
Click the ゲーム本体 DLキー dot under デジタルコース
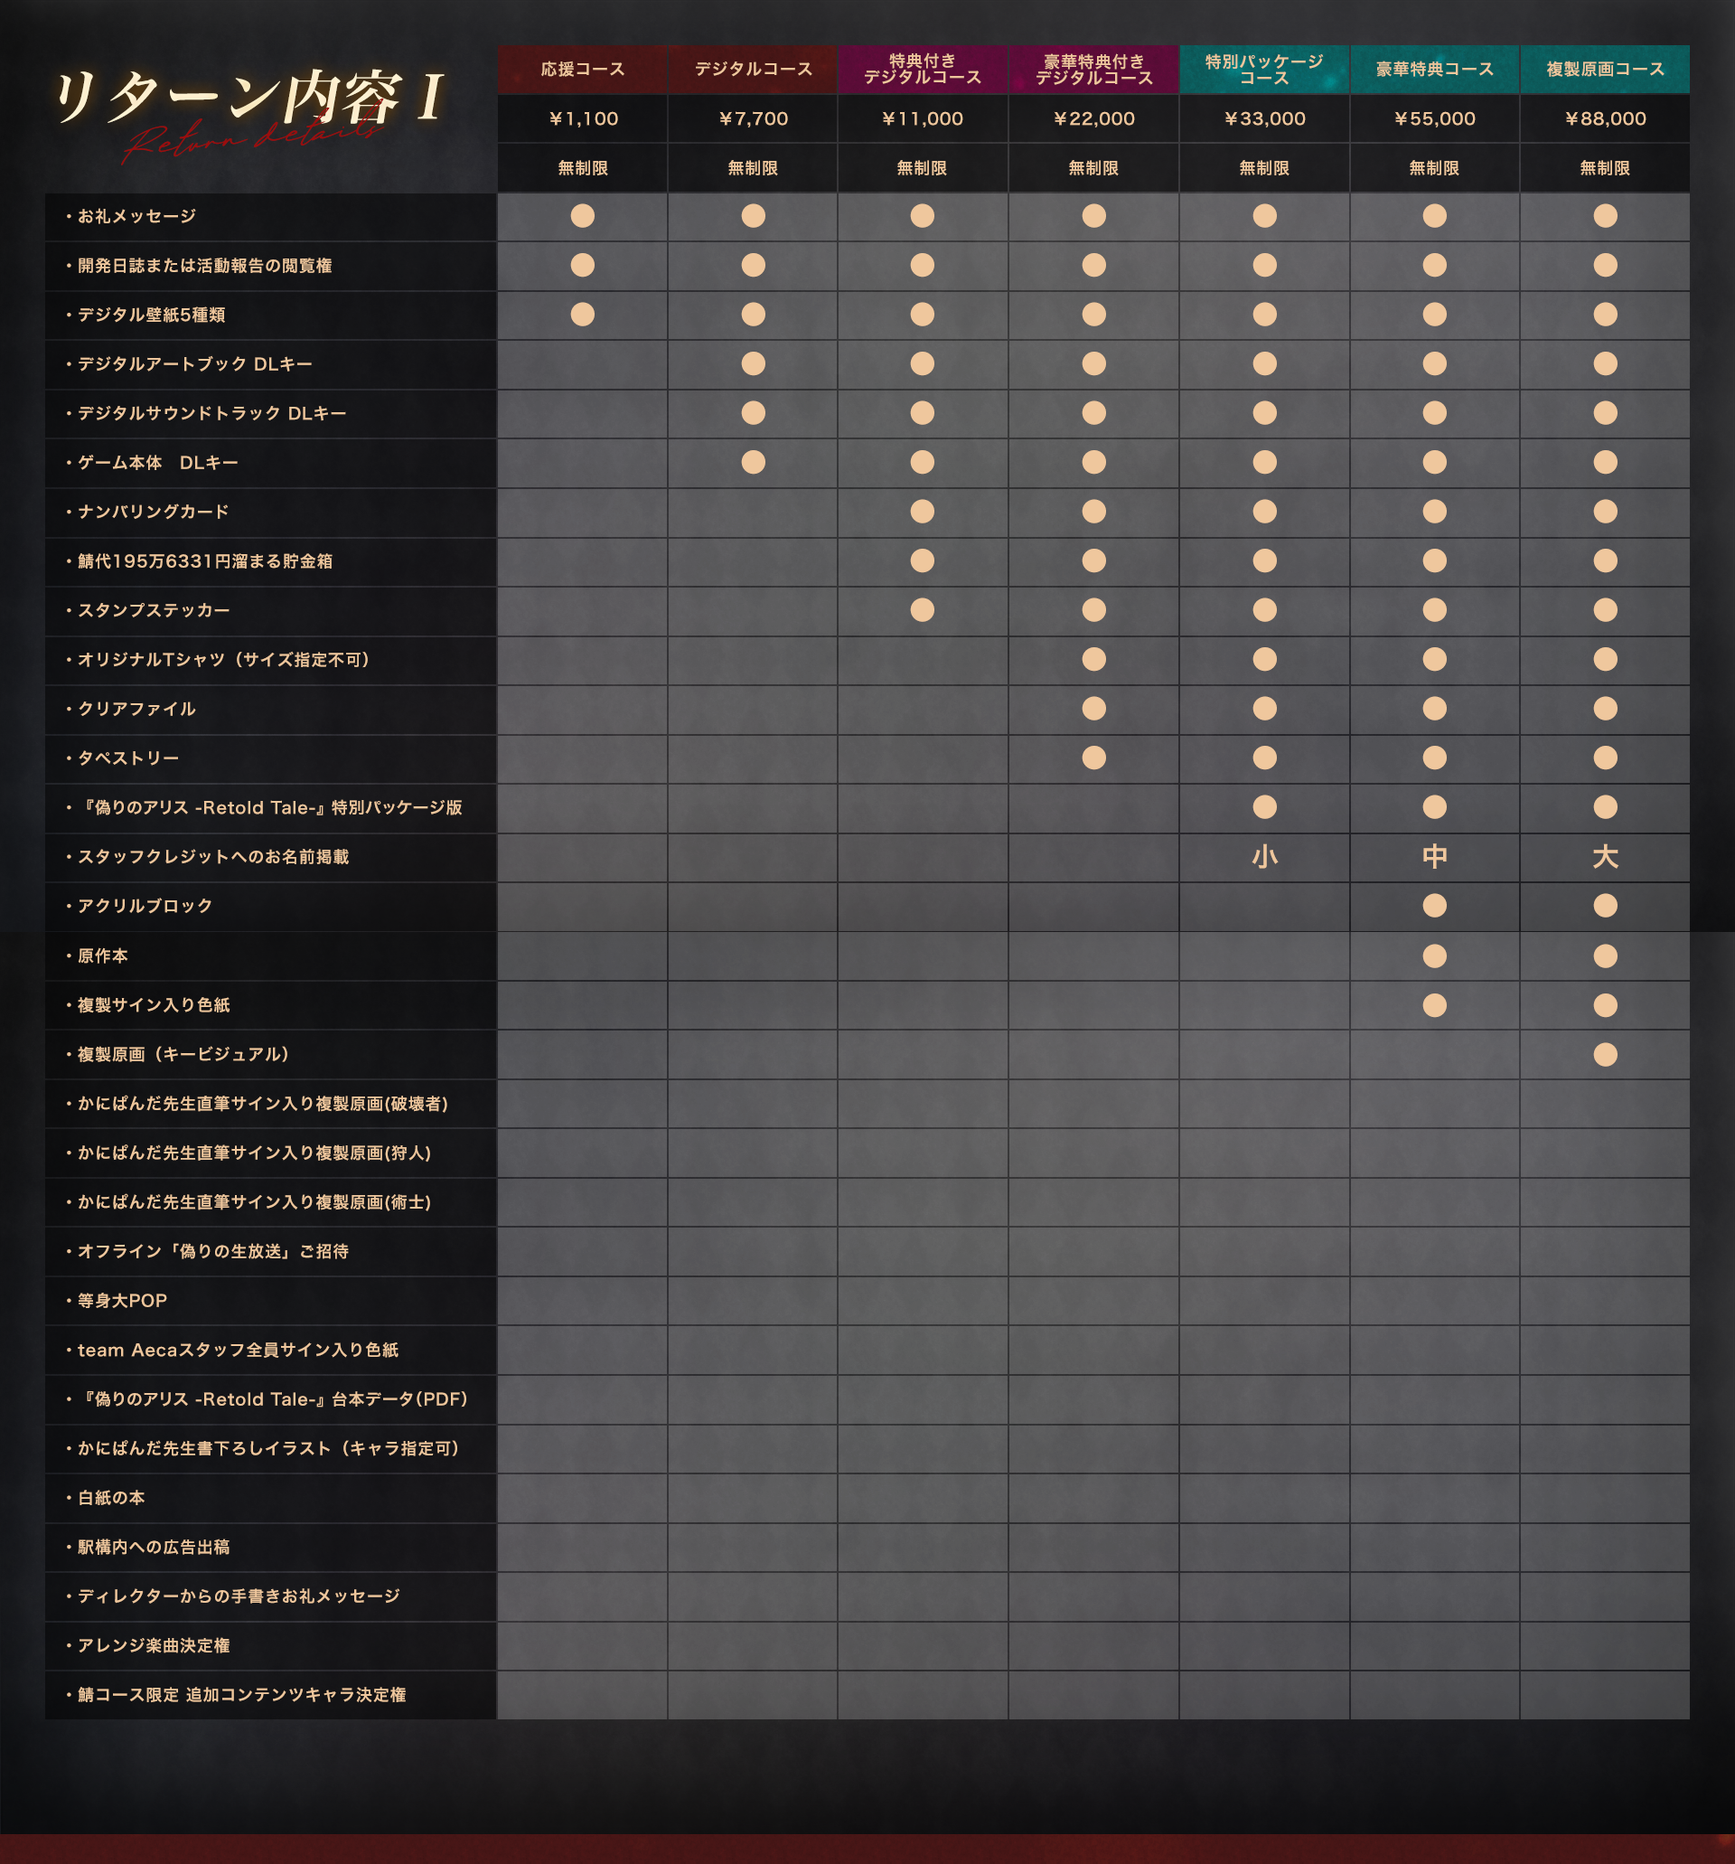pyautogui.click(x=753, y=462)
